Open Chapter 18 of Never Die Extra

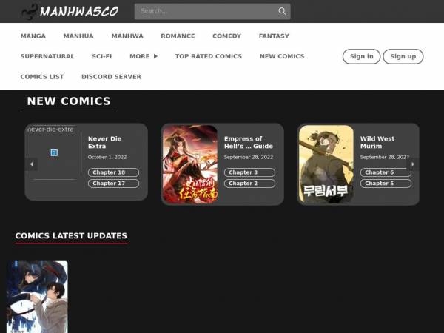[x=113, y=172]
